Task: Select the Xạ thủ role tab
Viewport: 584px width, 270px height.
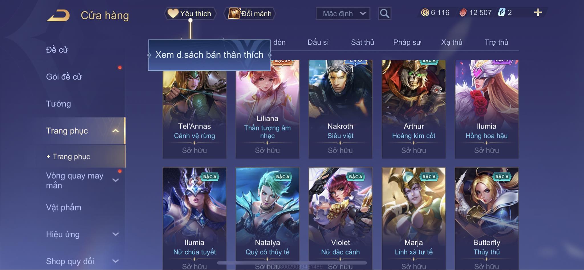Action: [452, 42]
